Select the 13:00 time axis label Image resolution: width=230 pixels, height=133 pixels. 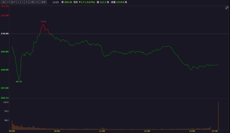pos(192,131)
